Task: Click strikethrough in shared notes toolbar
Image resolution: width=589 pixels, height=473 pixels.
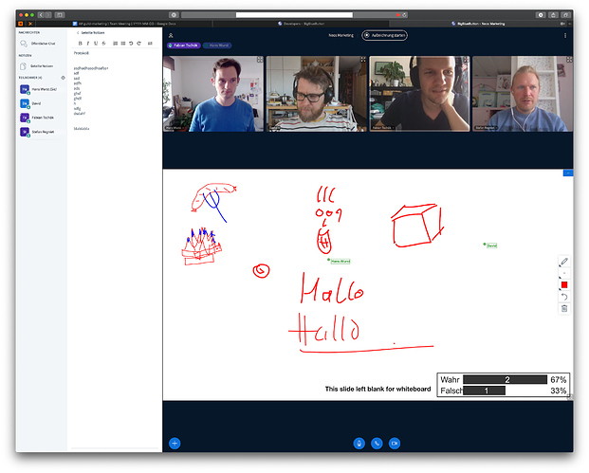Action: [x=104, y=43]
